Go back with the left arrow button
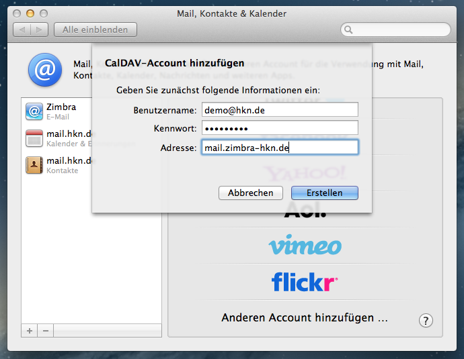Viewport: 464px width, 359px height. [x=22, y=30]
